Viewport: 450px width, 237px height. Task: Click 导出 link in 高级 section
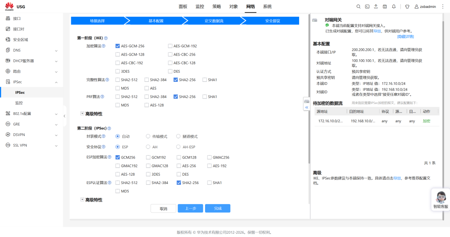coord(397,178)
